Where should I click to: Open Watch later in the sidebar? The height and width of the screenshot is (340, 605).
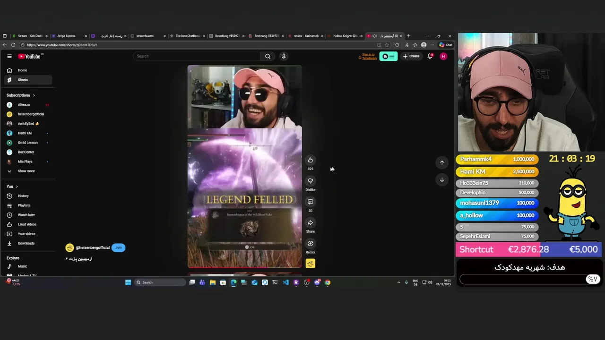(27, 215)
